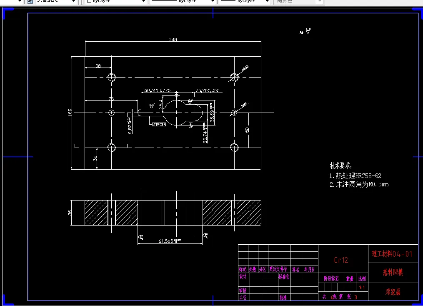Select the 技术要求 heading text

click(x=341, y=166)
